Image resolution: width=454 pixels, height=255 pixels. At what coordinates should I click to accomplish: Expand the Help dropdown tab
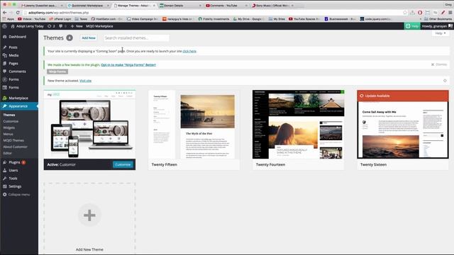pyautogui.click(x=441, y=33)
